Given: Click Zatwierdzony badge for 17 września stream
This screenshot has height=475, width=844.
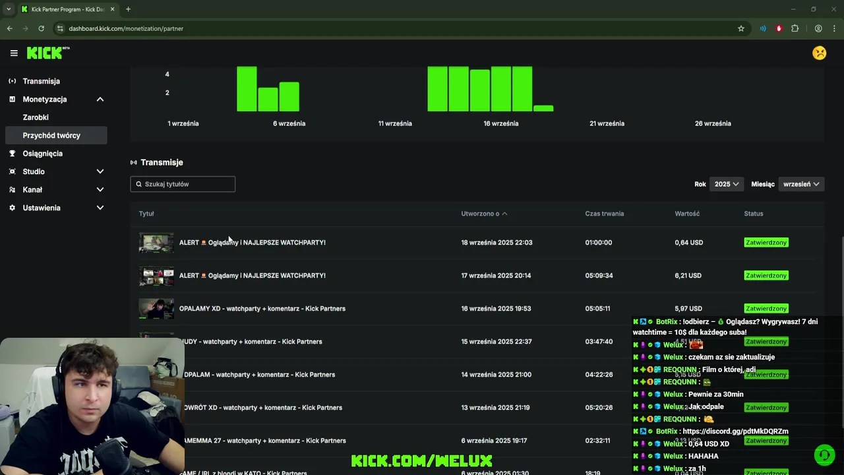Looking at the screenshot, I should (766, 276).
